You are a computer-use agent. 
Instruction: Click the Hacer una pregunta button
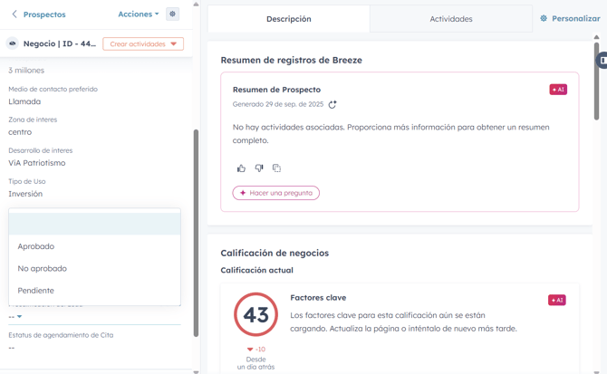pos(276,193)
